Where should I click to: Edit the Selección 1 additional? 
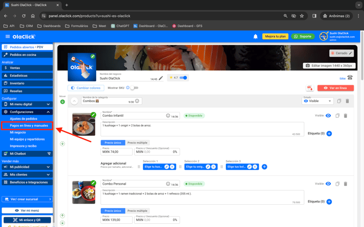[167, 167]
